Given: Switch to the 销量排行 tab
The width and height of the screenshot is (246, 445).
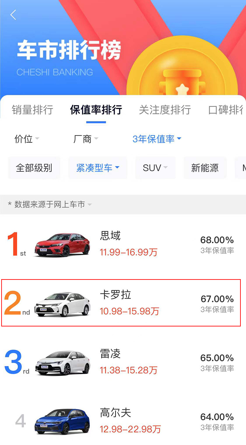Looking at the screenshot, I should click(33, 110).
